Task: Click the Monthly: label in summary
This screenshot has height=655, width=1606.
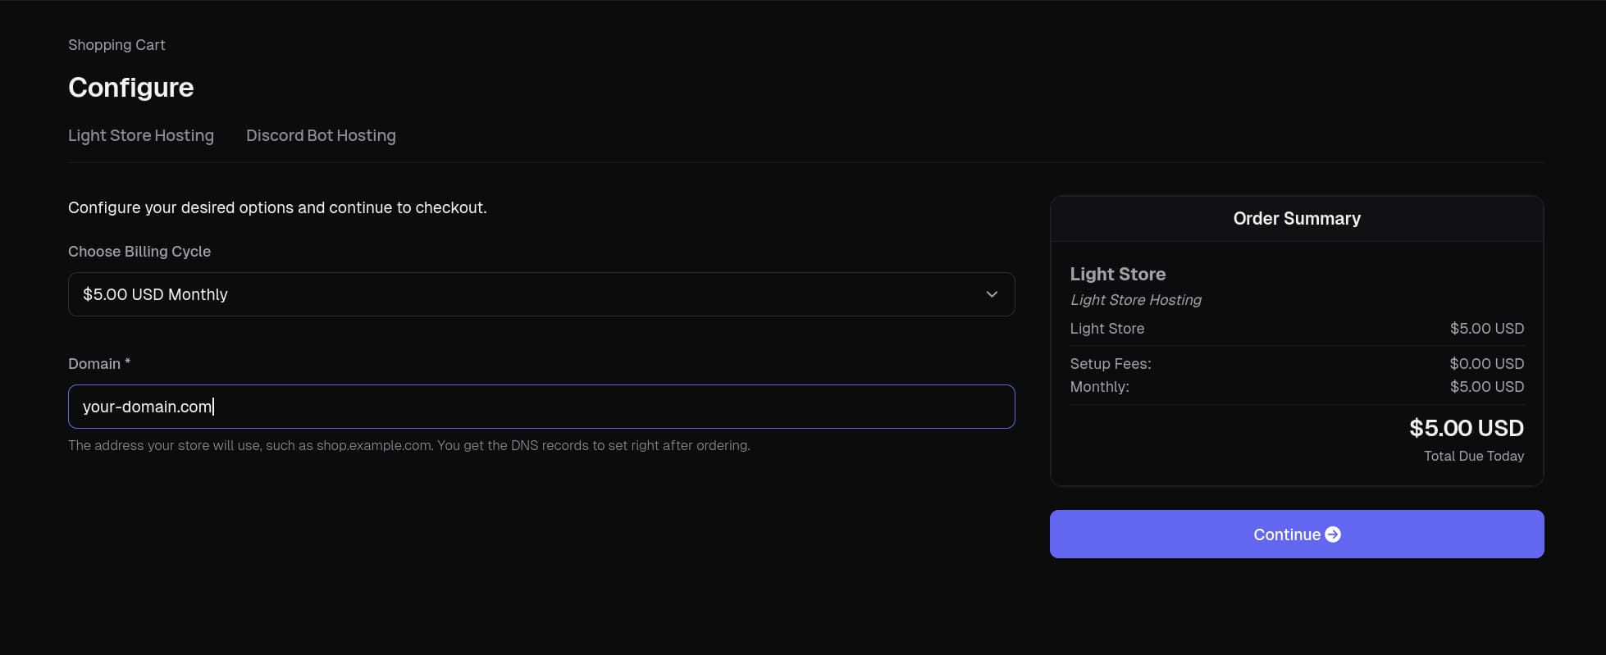Action: coord(1099,386)
